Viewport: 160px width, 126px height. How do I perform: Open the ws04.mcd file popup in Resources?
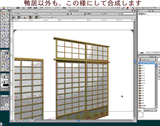(x=148, y=60)
